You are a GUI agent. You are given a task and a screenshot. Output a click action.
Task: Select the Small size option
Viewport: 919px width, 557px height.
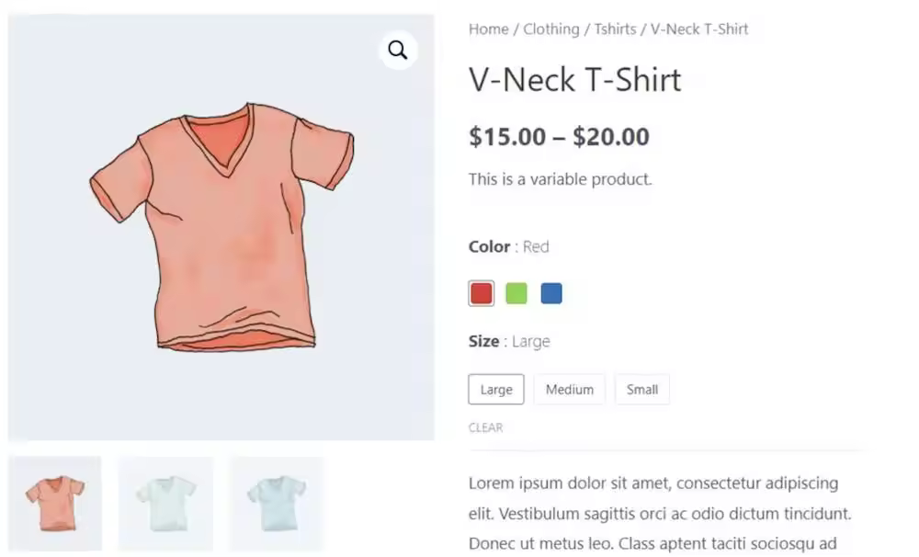642,390
